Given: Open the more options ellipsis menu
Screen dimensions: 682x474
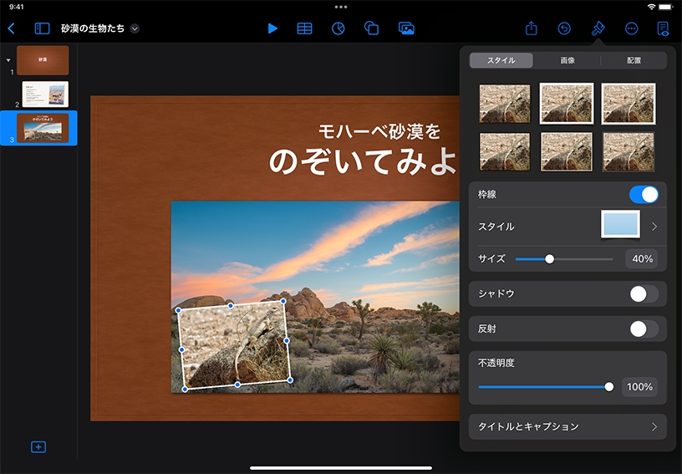Looking at the screenshot, I should (x=631, y=28).
